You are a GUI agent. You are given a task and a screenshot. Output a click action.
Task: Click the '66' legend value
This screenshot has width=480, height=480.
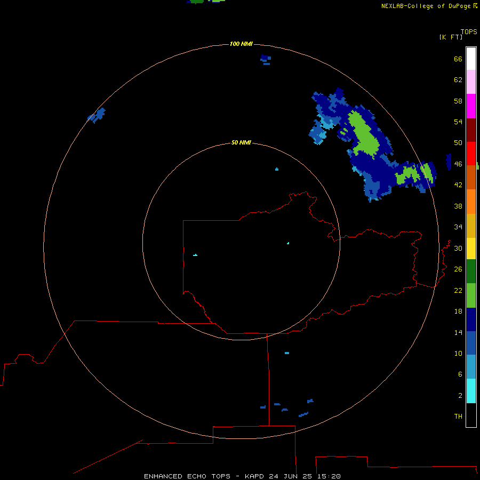(x=458, y=59)
